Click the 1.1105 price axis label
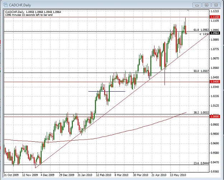The image size is (224, 180). 215,21
